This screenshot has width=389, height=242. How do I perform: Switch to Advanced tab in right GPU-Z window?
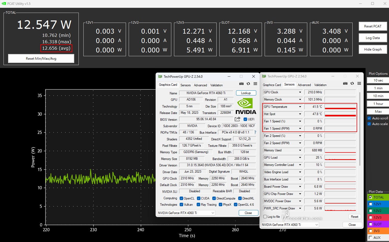pyautogui.click(x=304, y=85)
